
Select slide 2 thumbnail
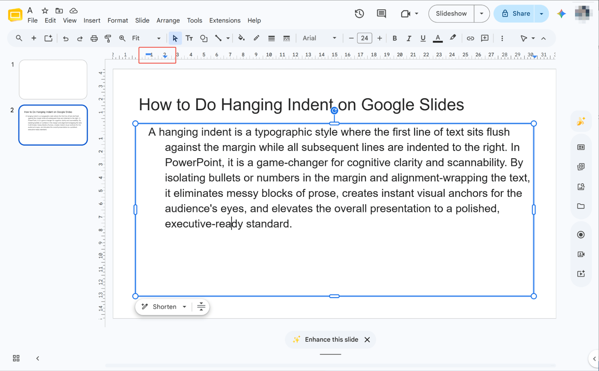tap(53, 125)
